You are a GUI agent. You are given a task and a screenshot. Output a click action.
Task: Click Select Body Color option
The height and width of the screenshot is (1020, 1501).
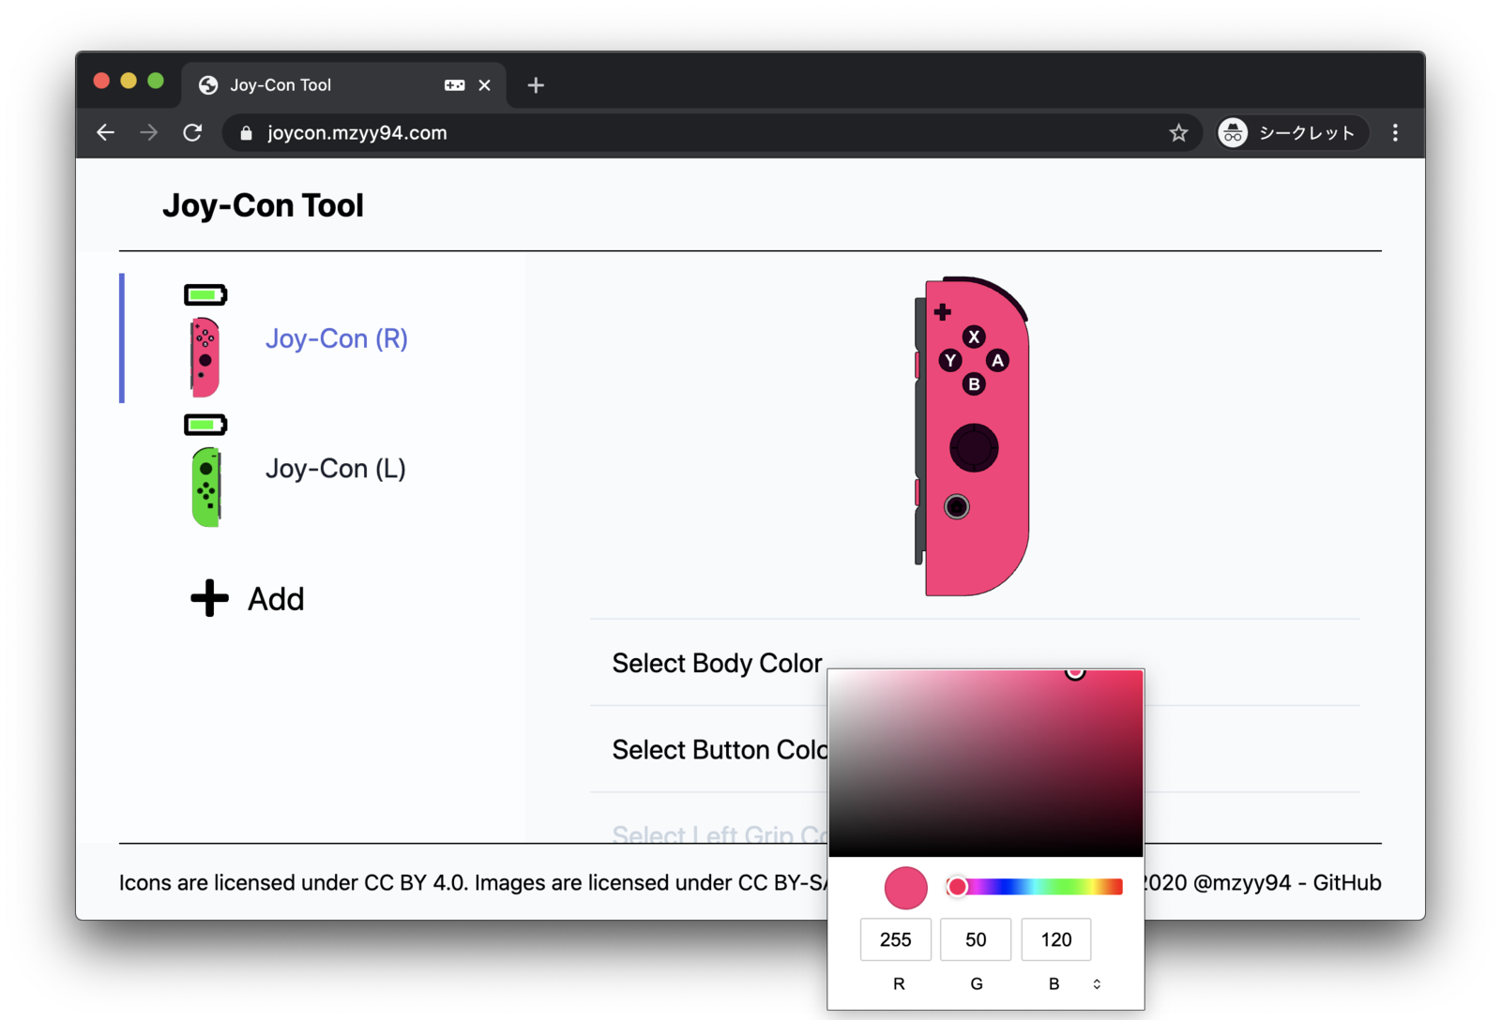(717, 663)
